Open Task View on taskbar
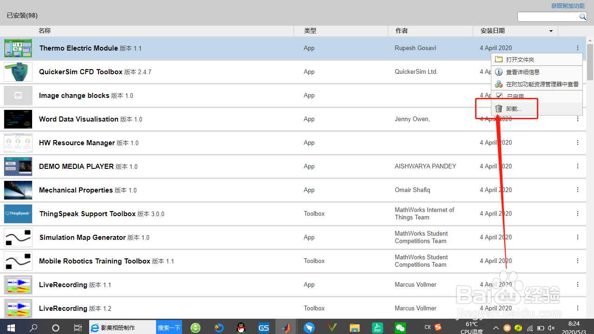 point(78,328)
